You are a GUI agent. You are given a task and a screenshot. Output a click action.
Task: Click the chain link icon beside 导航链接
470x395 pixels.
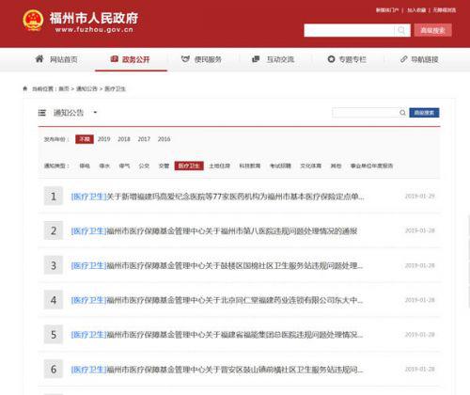(x=404, y=59)
